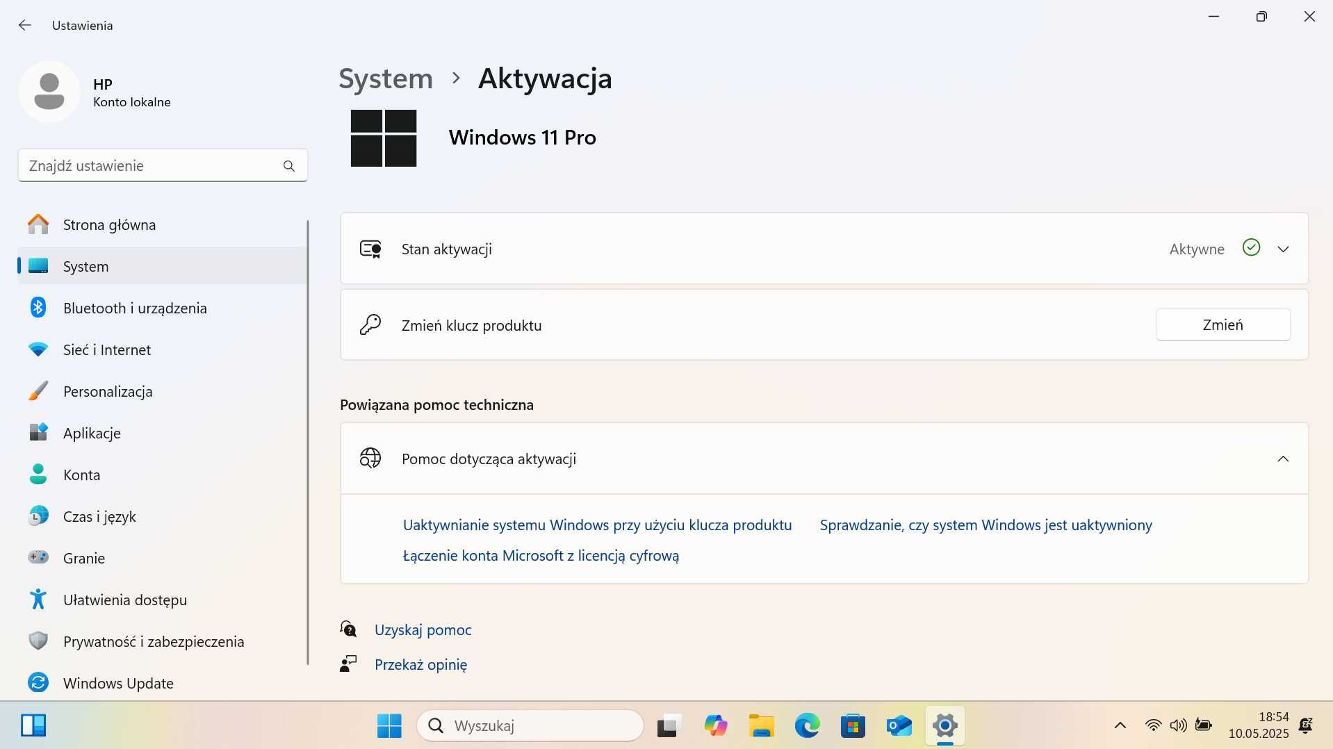Click the accessibility figure icon
The image size is (1333, 749).
pos(38,599)
